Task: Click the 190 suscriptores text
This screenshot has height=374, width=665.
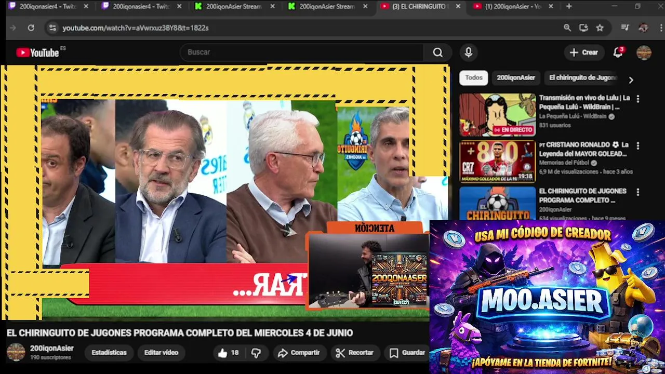Action: (x=50, y=358)
